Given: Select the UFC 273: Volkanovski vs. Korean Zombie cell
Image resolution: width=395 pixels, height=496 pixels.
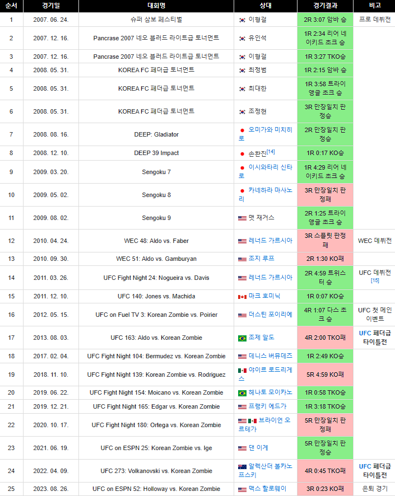Looking at the screenshot, I should click(156, 471).
